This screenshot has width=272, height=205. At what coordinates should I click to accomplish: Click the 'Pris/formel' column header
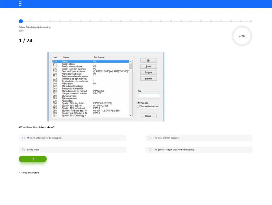click(x=99, y=57)
